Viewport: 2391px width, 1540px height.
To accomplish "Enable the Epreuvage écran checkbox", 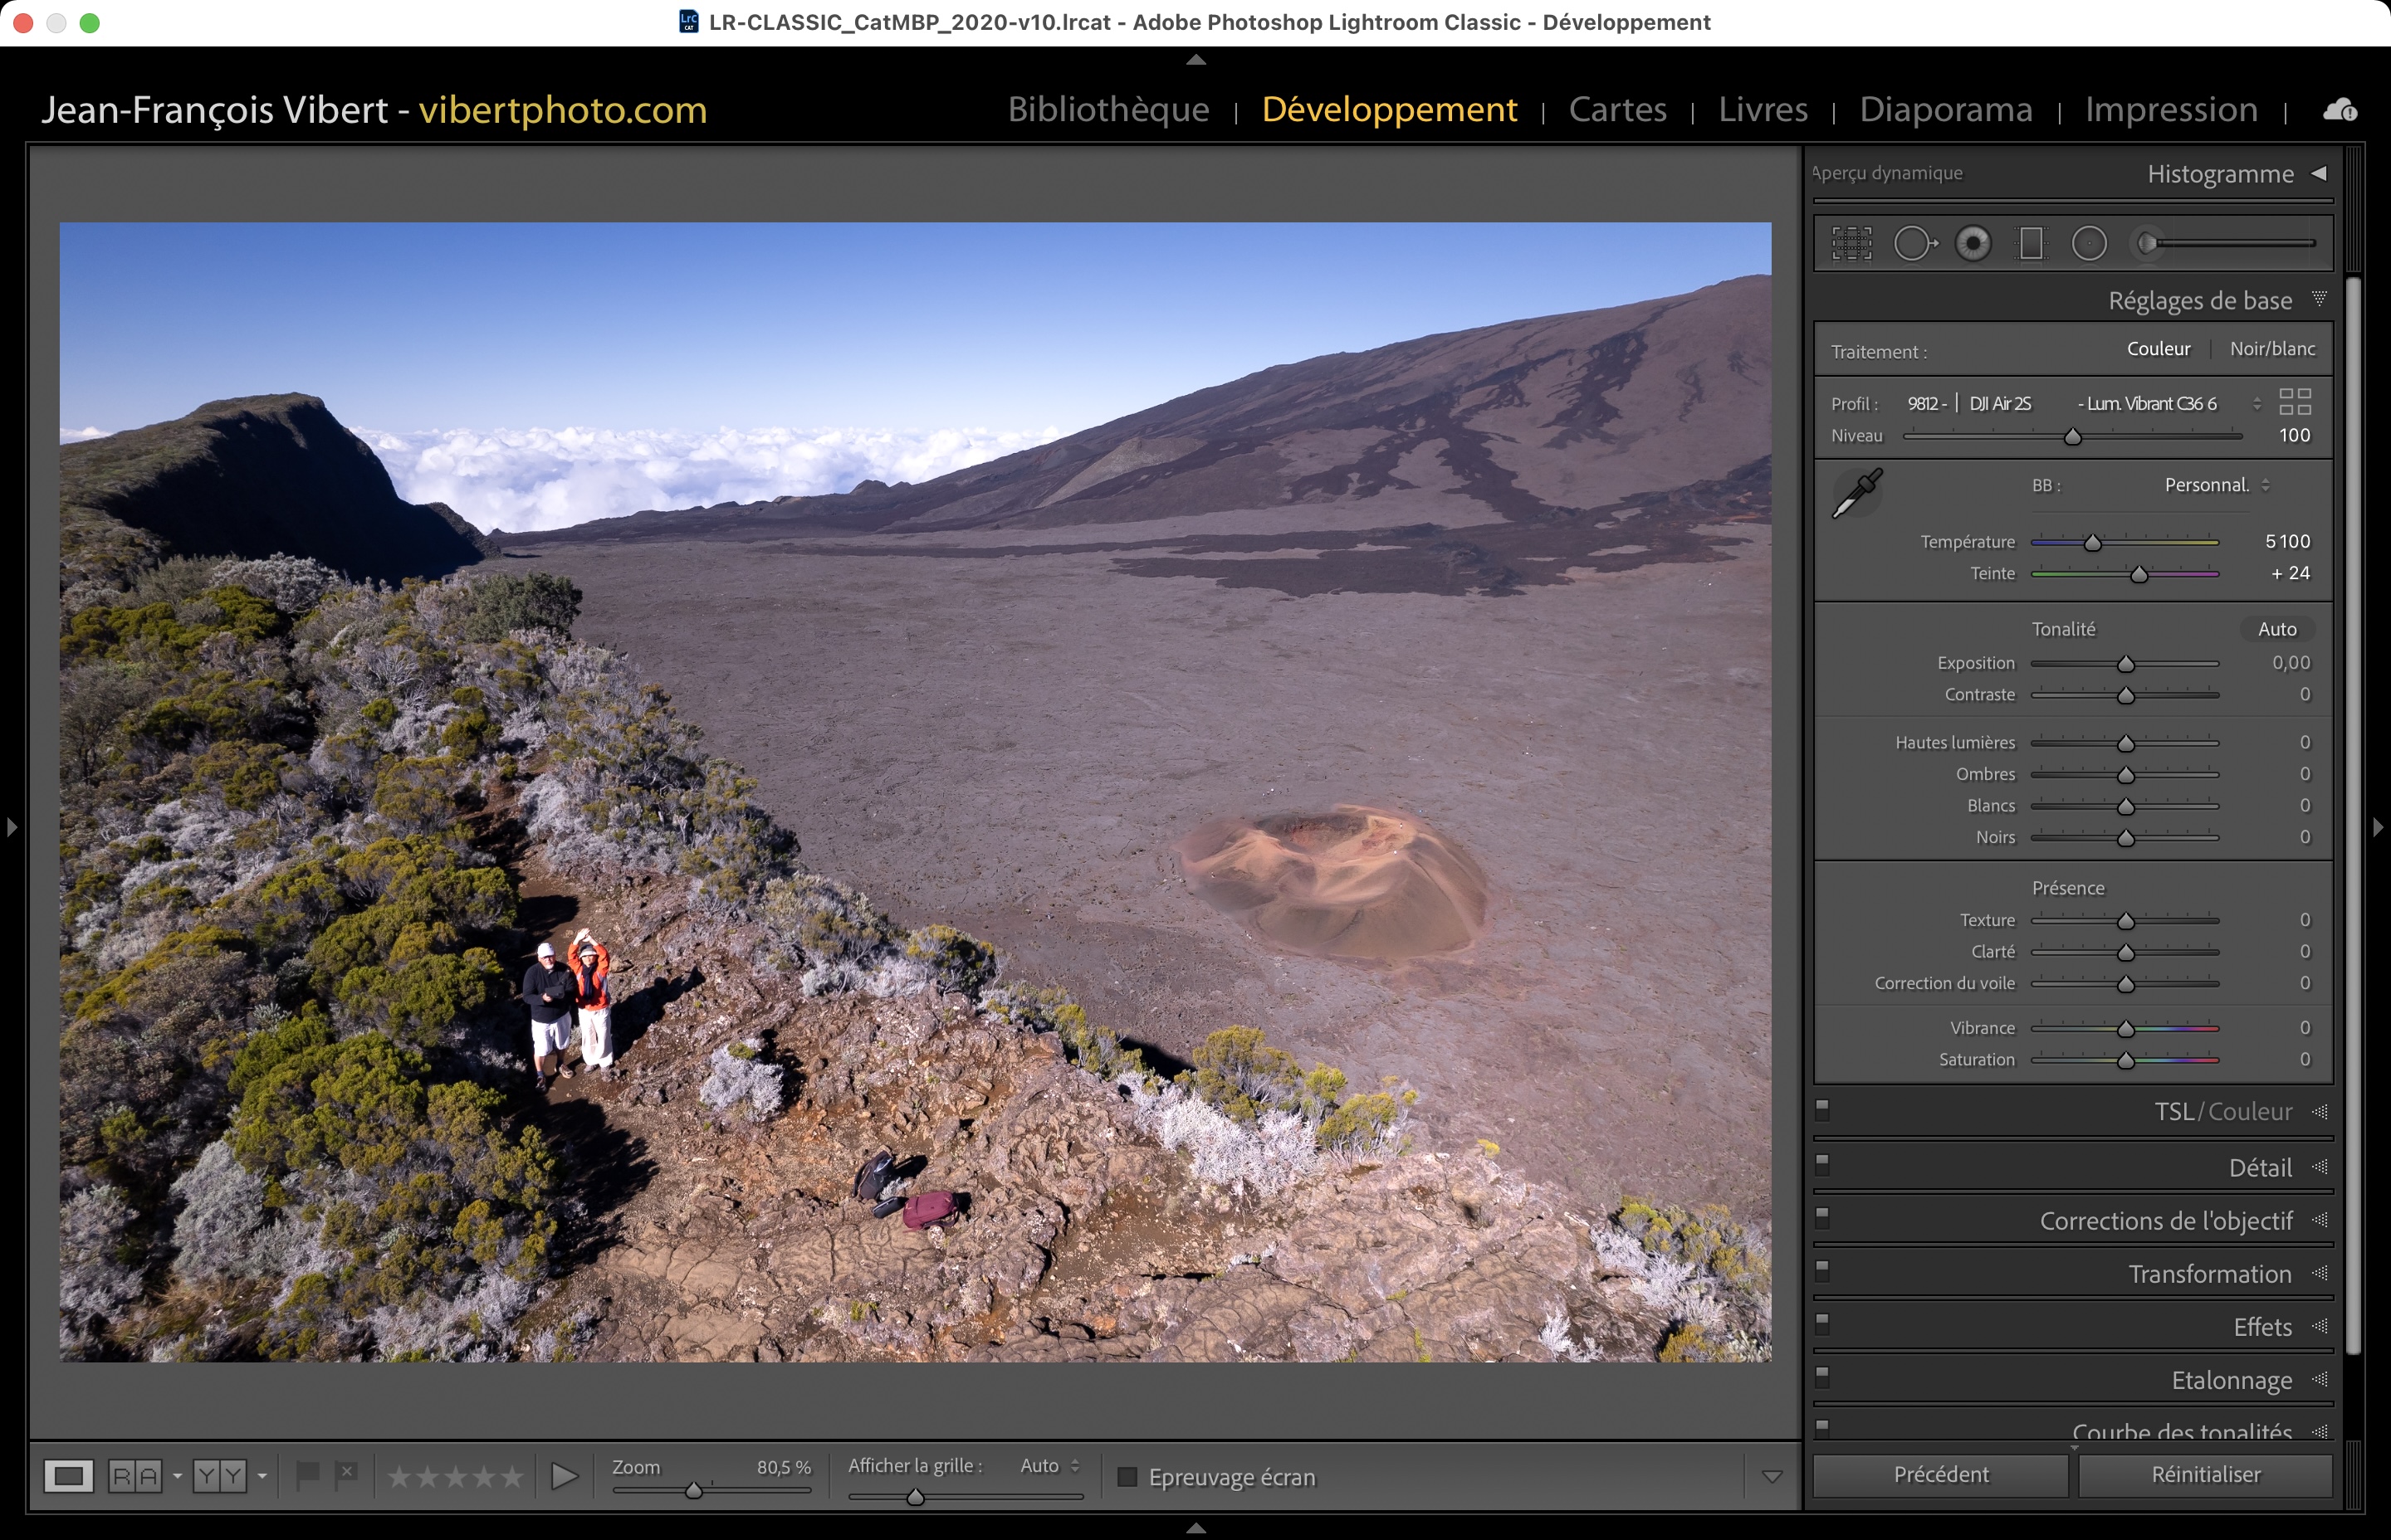I will [x=1127, y=1477].
